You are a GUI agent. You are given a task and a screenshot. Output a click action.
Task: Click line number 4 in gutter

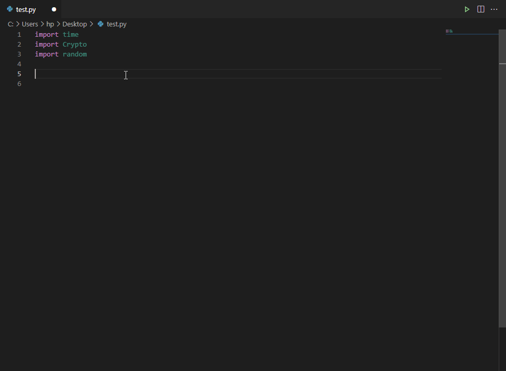(19, 64)
